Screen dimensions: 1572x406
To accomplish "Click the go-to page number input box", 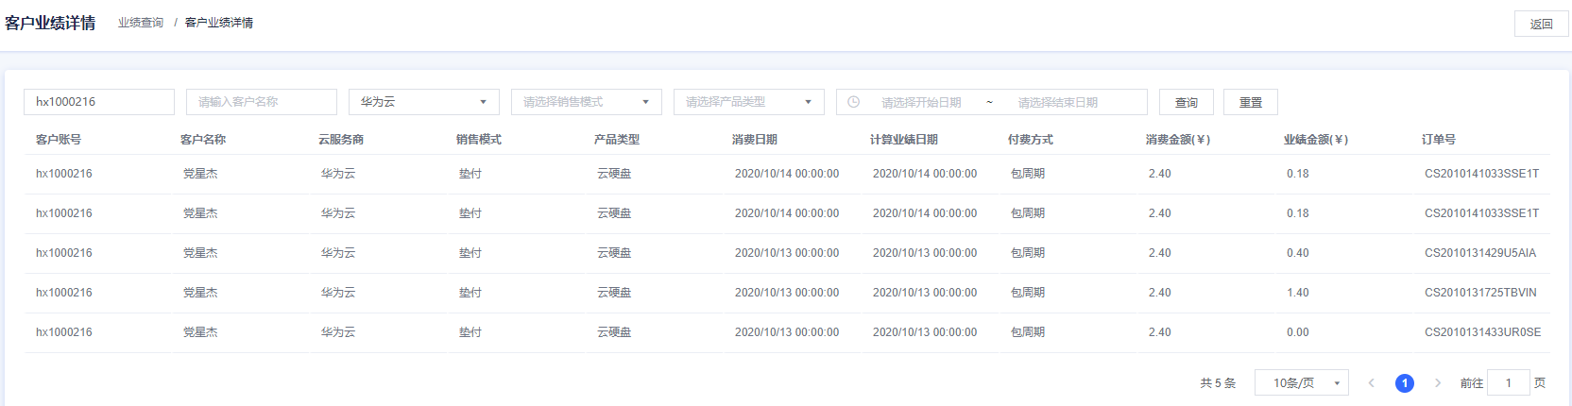I will (x=1508, y=382).
